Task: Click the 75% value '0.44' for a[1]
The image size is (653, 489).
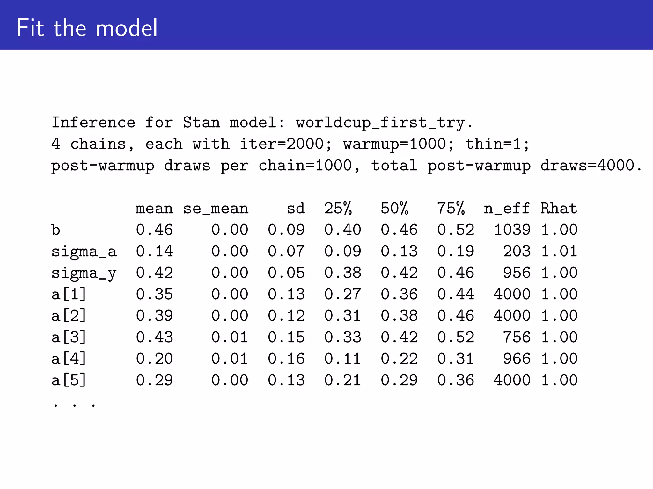Action: pos(456,294)
